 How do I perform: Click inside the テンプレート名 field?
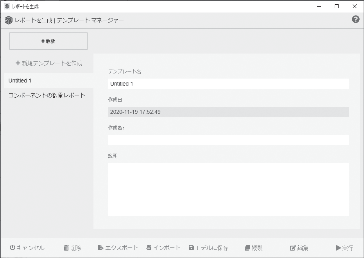(x=229, y=83)
